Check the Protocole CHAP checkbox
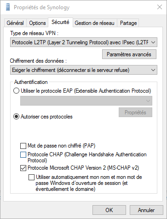This screenshot has width=167, height=219. (23, 154)
